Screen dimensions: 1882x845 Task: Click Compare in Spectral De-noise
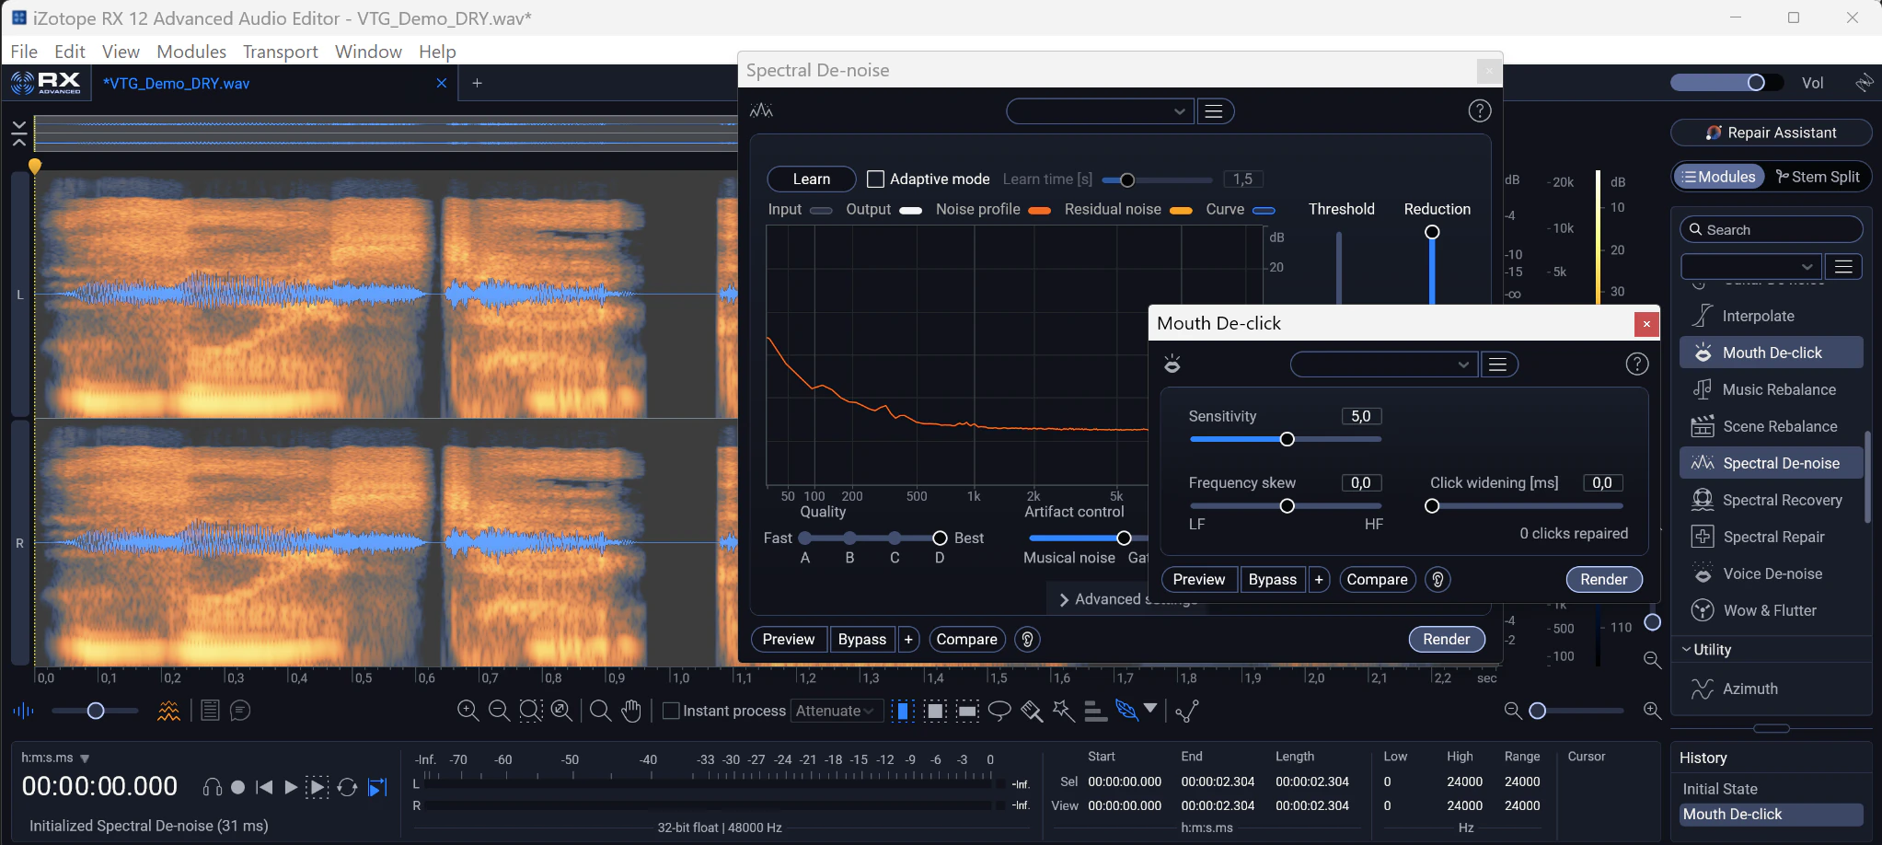click(966, 639)
